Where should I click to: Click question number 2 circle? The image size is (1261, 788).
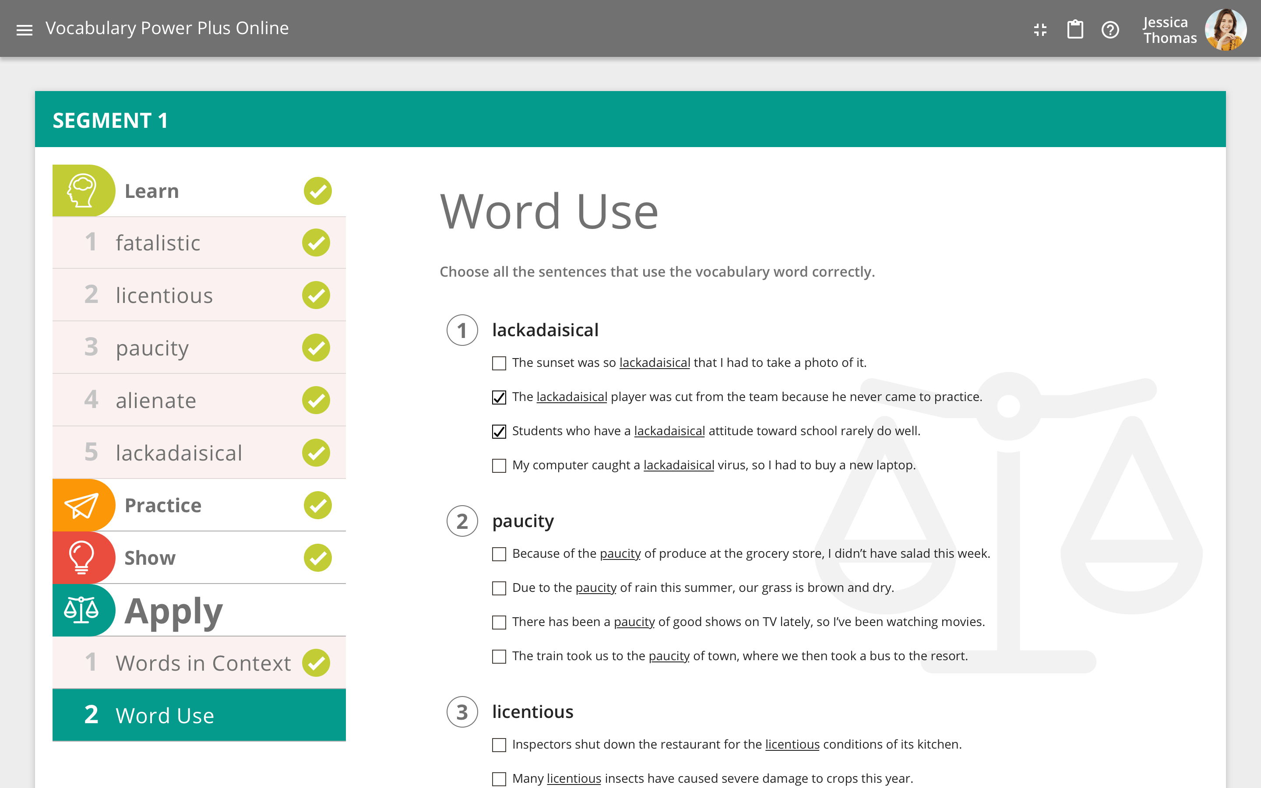click(x=462, y=521)
